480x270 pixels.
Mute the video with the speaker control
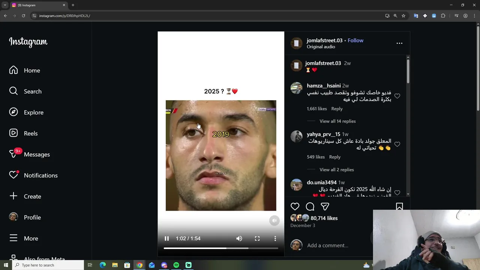239,238
